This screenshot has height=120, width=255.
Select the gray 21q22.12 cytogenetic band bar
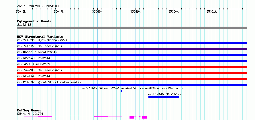pyautogui.click(x=132, y=28)
